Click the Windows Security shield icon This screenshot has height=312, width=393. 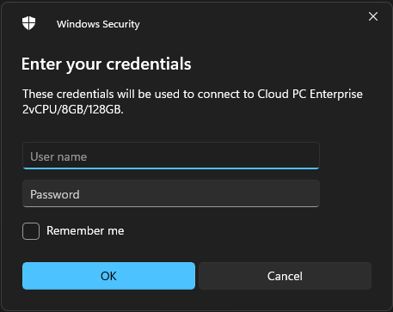[x=28, y=23]
